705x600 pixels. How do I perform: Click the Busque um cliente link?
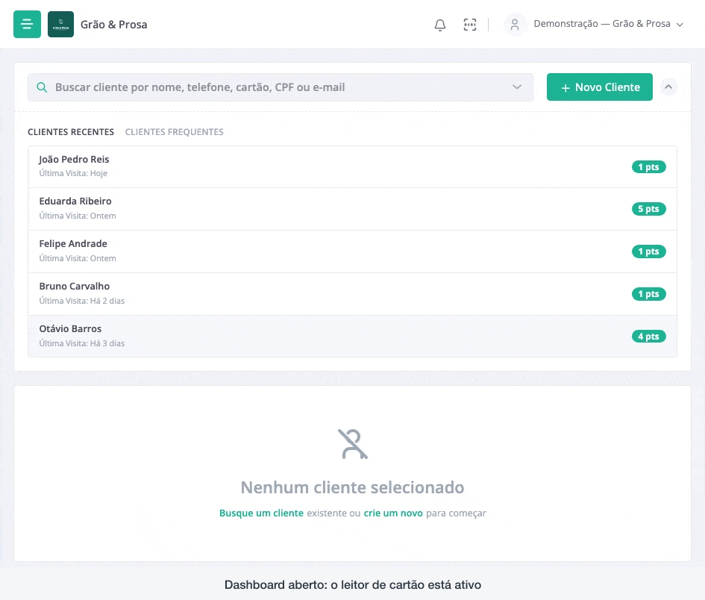tap(261, 513)
